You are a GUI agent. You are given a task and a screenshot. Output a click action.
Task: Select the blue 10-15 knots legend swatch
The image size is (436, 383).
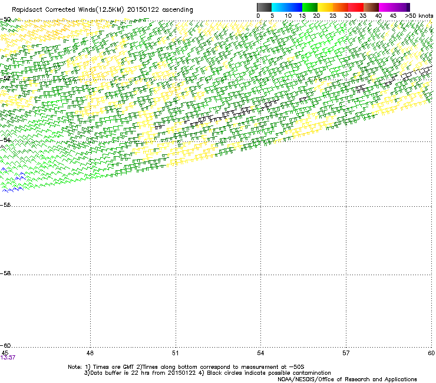295,7
